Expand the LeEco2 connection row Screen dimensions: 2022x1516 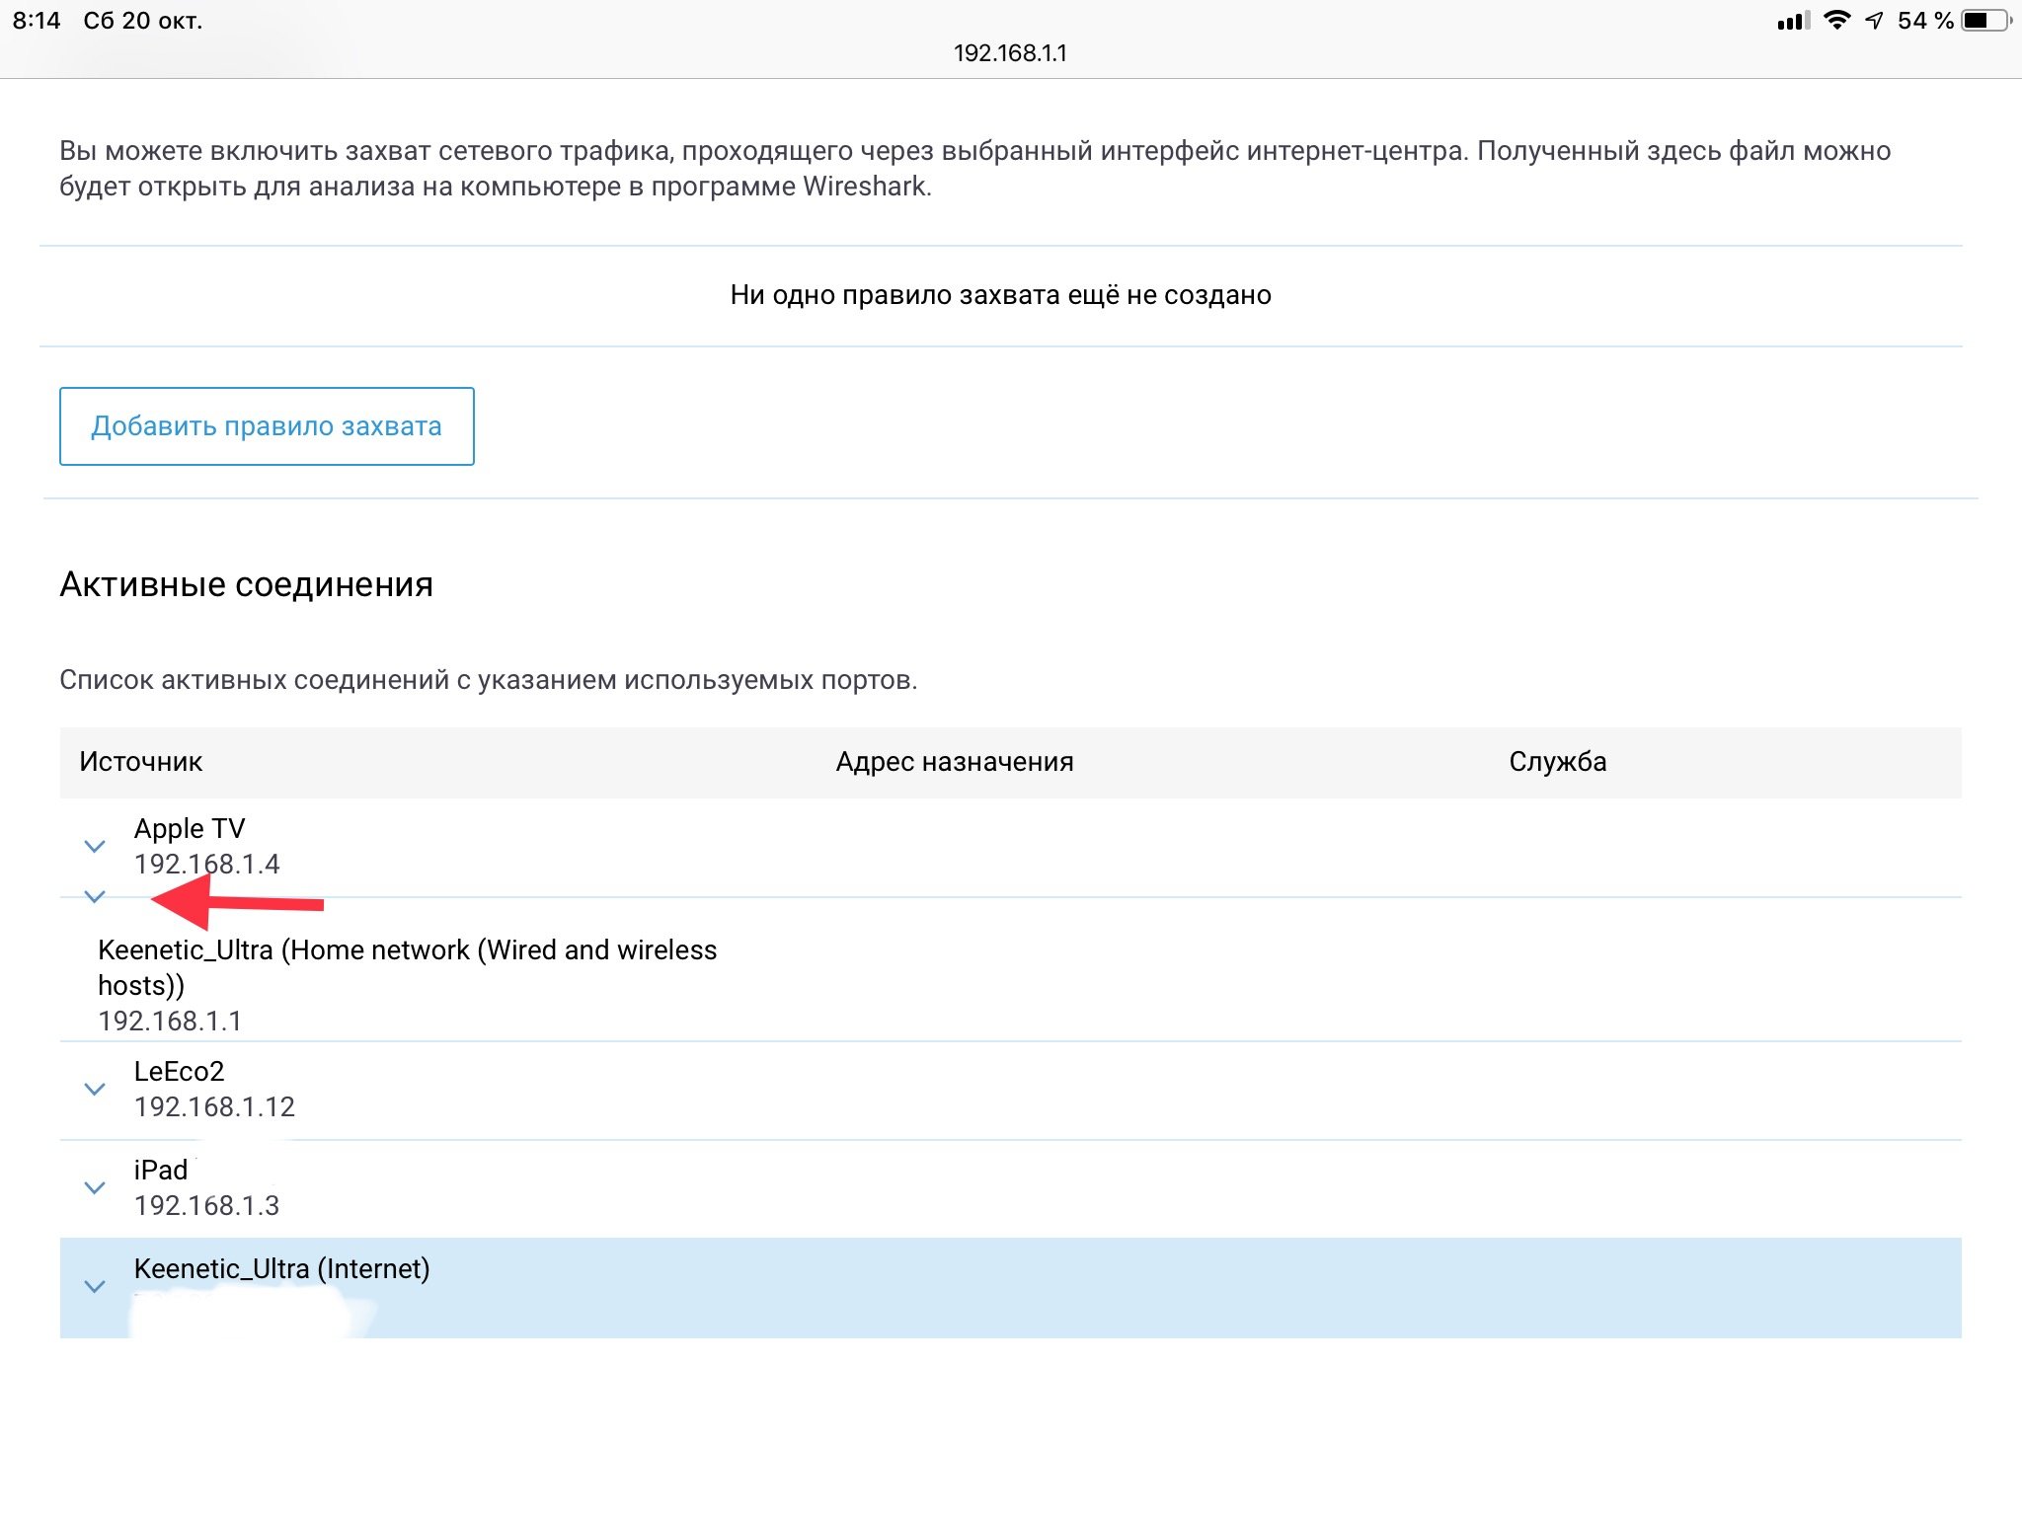pos(95,1089)
